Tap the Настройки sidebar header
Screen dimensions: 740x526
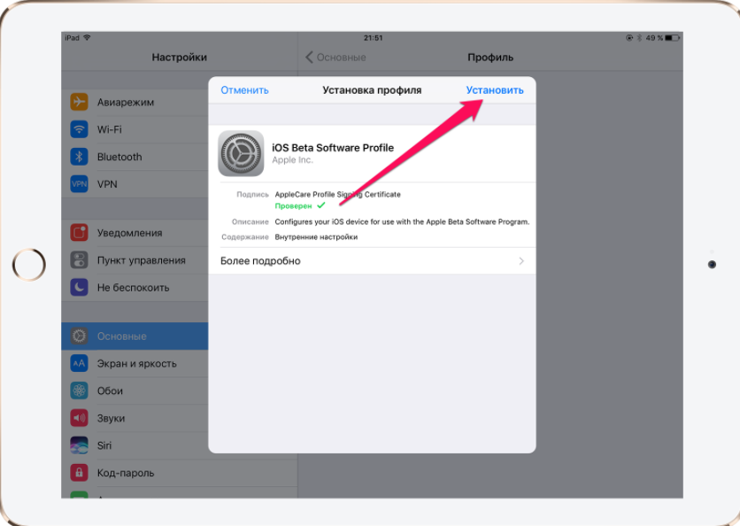[180, 58]
